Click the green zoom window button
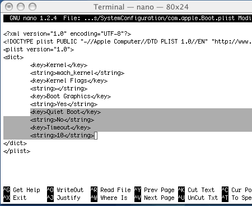The image size is (252, 206). pos(32,7)
